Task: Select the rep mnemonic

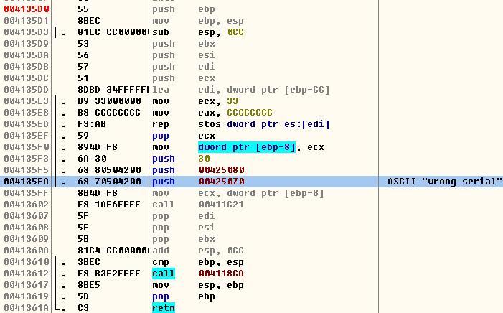Action: tap(161, 124)
